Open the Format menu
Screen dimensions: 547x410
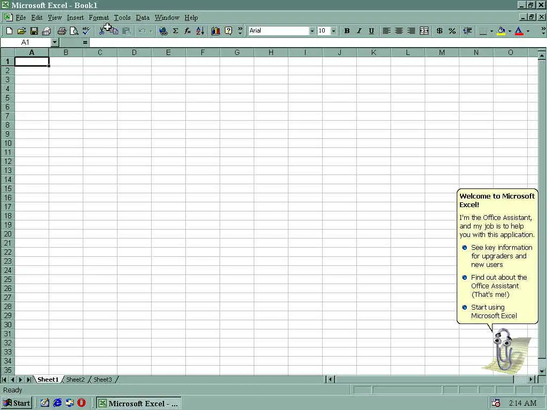tap(99, 18)
